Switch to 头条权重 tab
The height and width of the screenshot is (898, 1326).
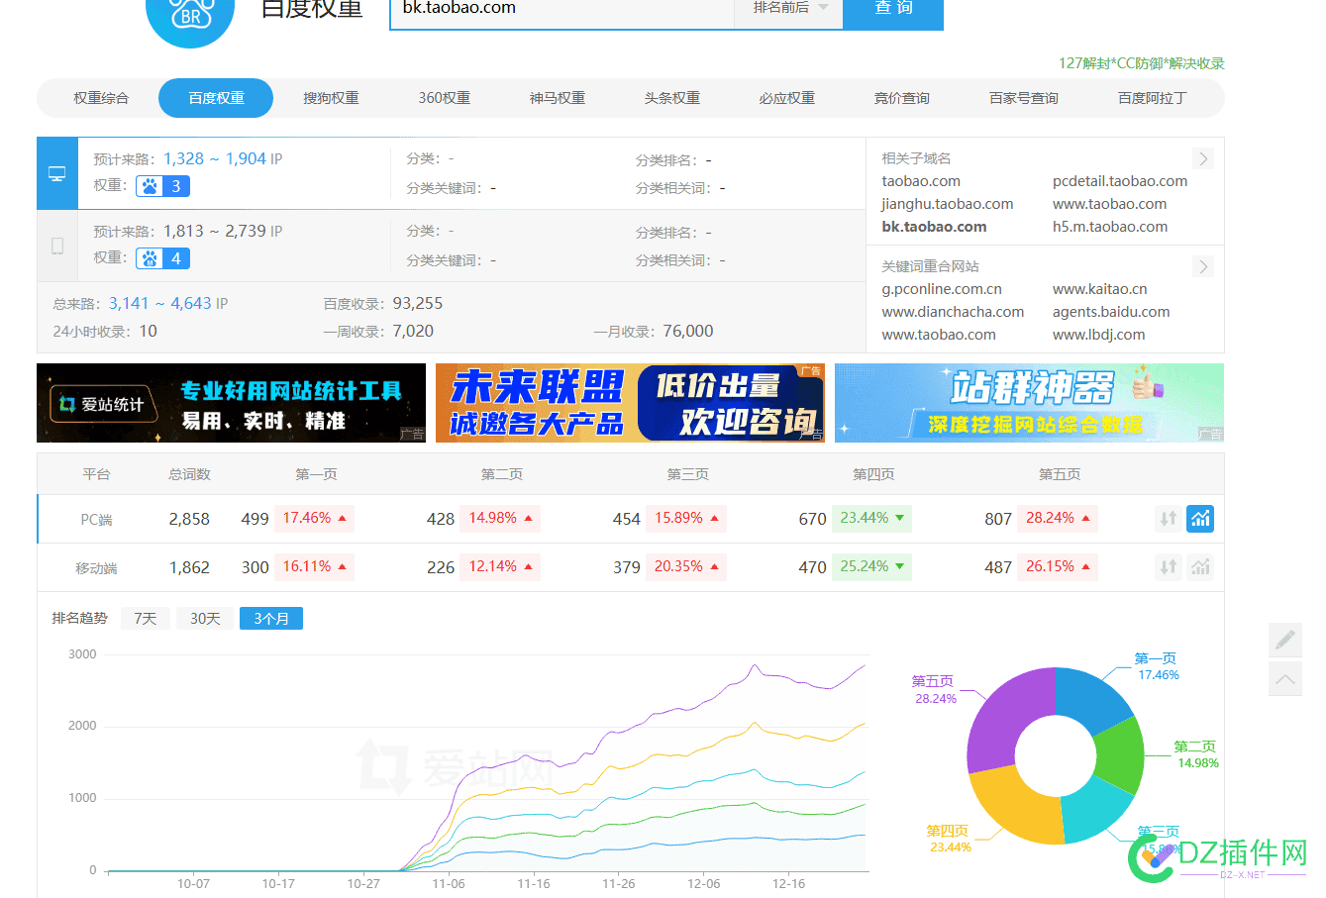pyautogui.click(x=672, y=98)
